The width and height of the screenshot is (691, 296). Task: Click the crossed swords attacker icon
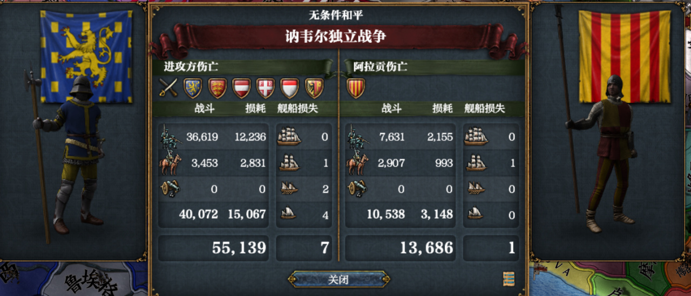[x=168, y=87]
